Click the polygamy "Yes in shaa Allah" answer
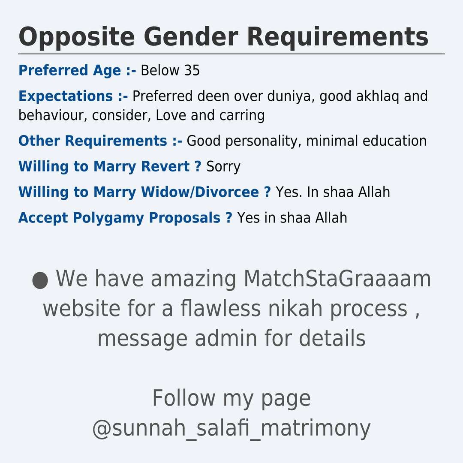The image size is (463, 463). pos(292,218)
